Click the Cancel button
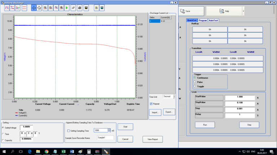 point(125,139)
